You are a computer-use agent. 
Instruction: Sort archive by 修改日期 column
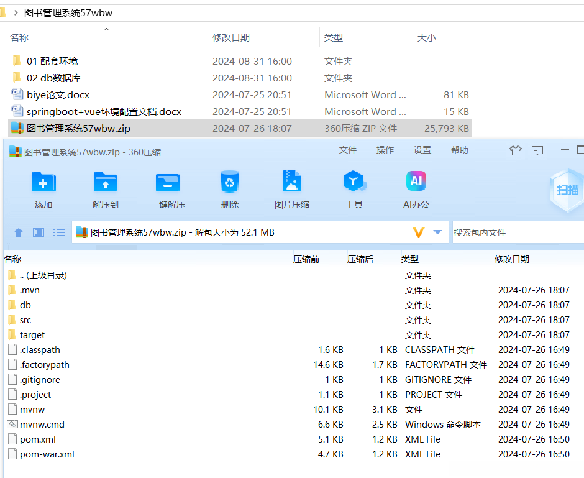(512, 259)
